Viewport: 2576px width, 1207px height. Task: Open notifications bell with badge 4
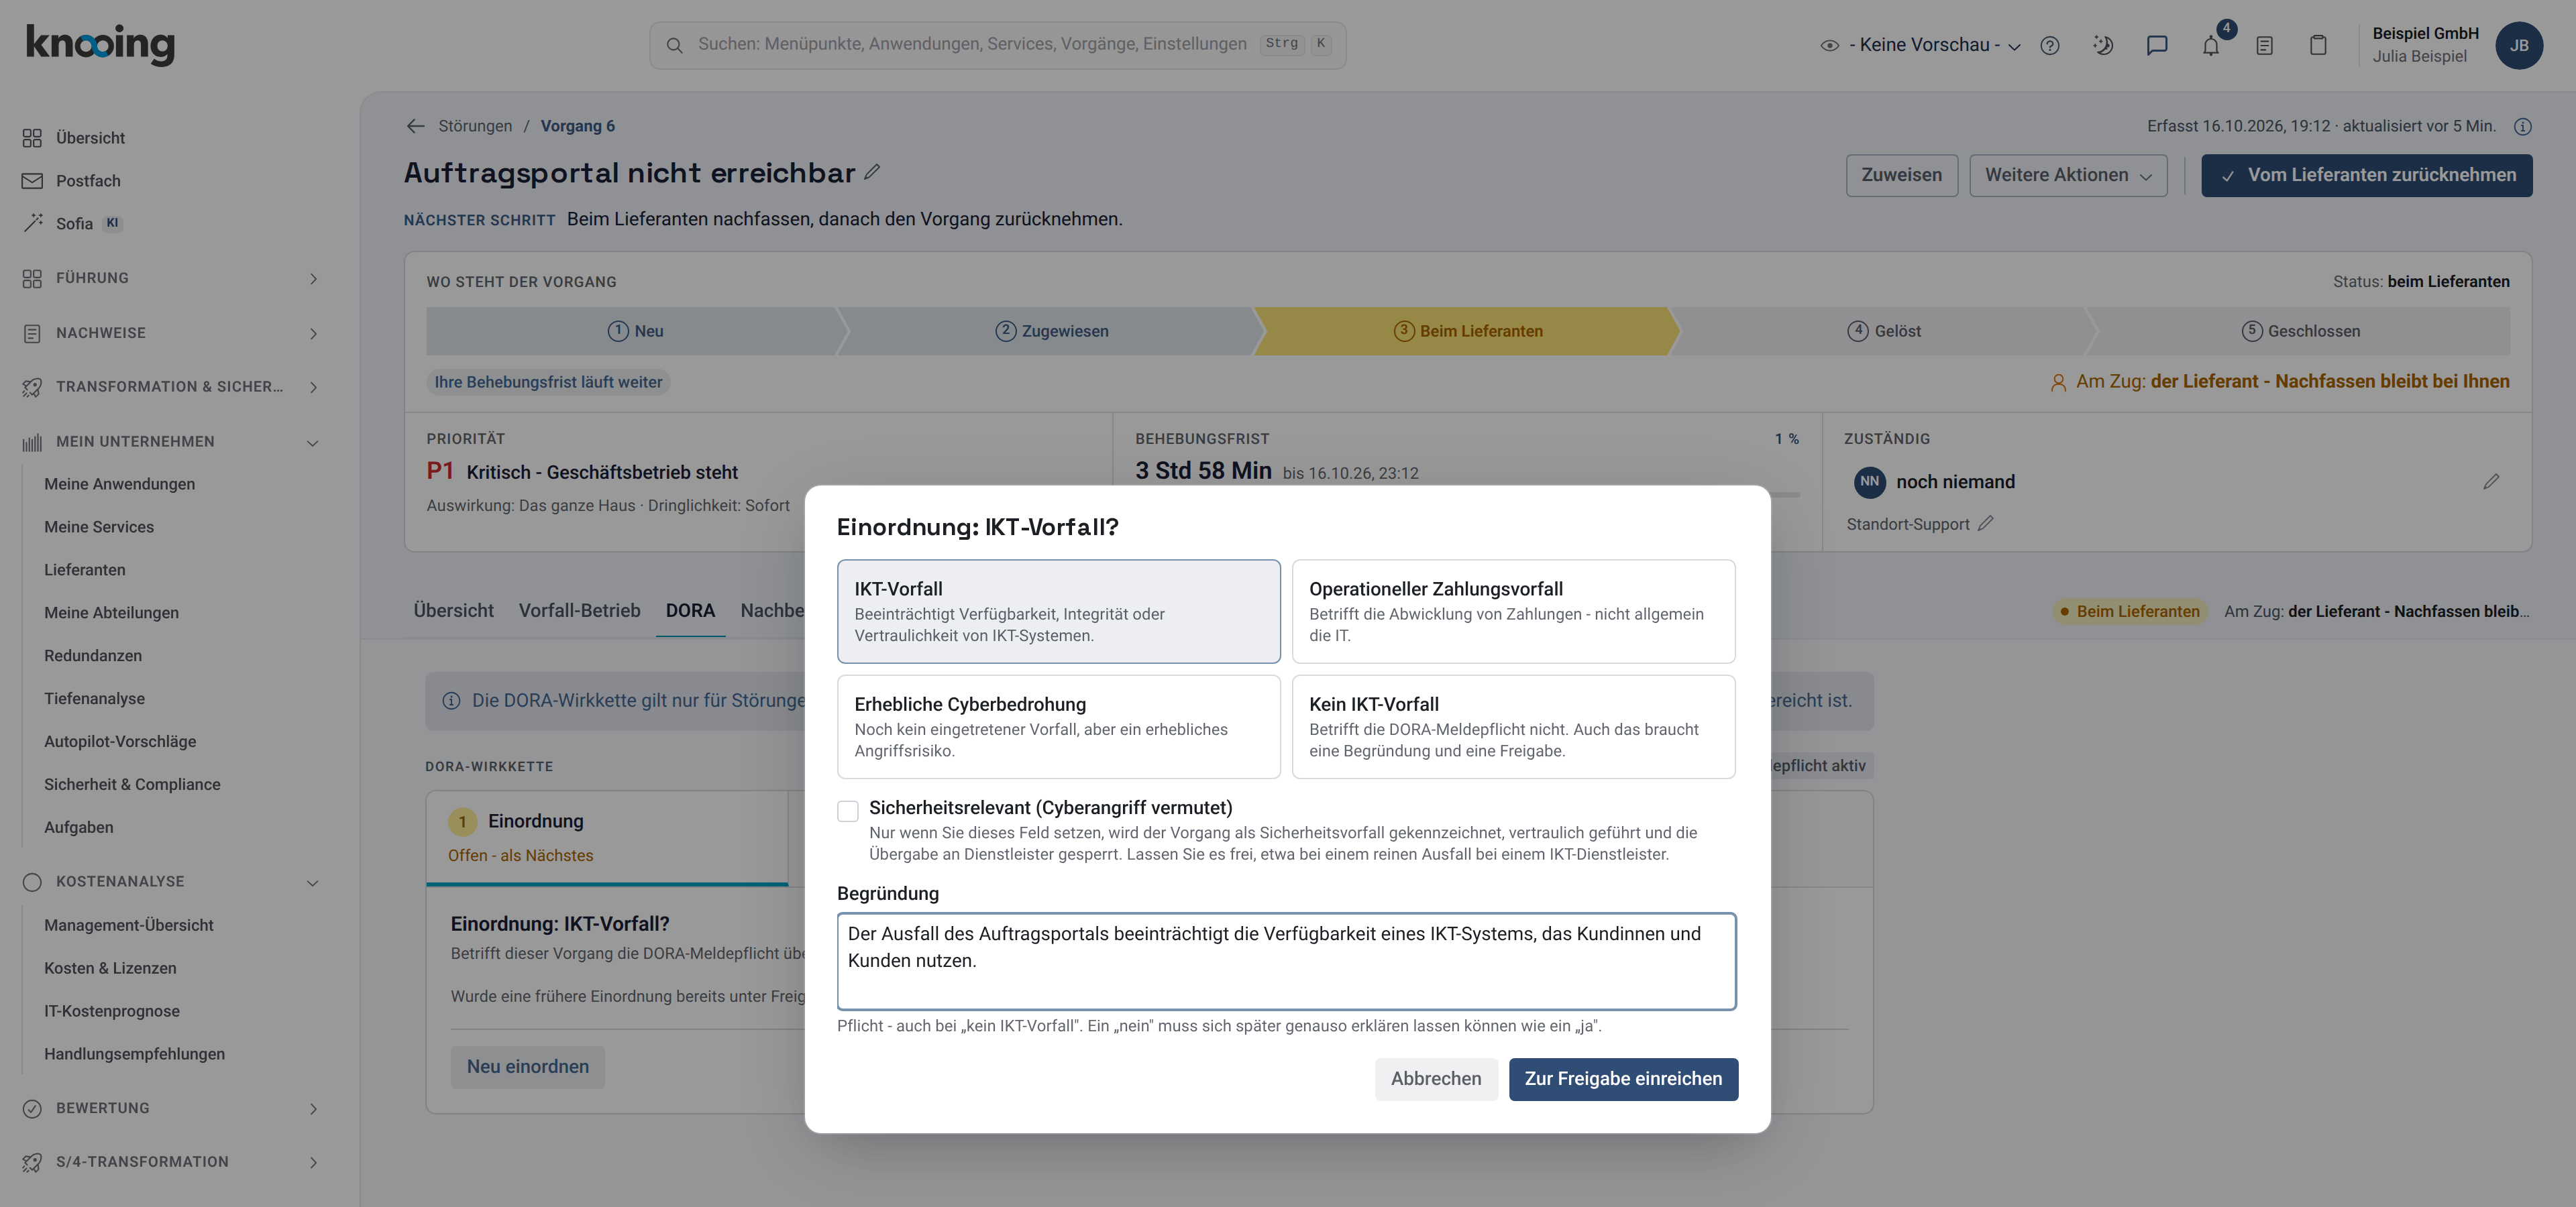coord(2211,45)
